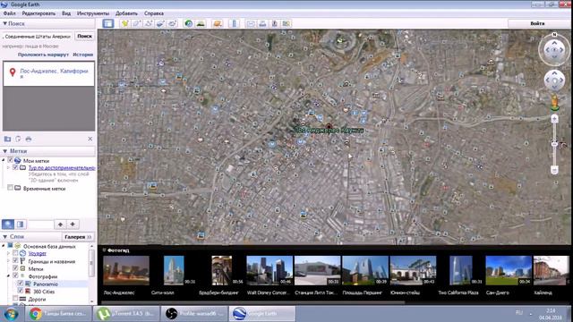Add a placemark with the yellow pushpin
Image resolution: width=573 pixels, height=322 pixels.
pyautogui.click(x=125, y=23)
